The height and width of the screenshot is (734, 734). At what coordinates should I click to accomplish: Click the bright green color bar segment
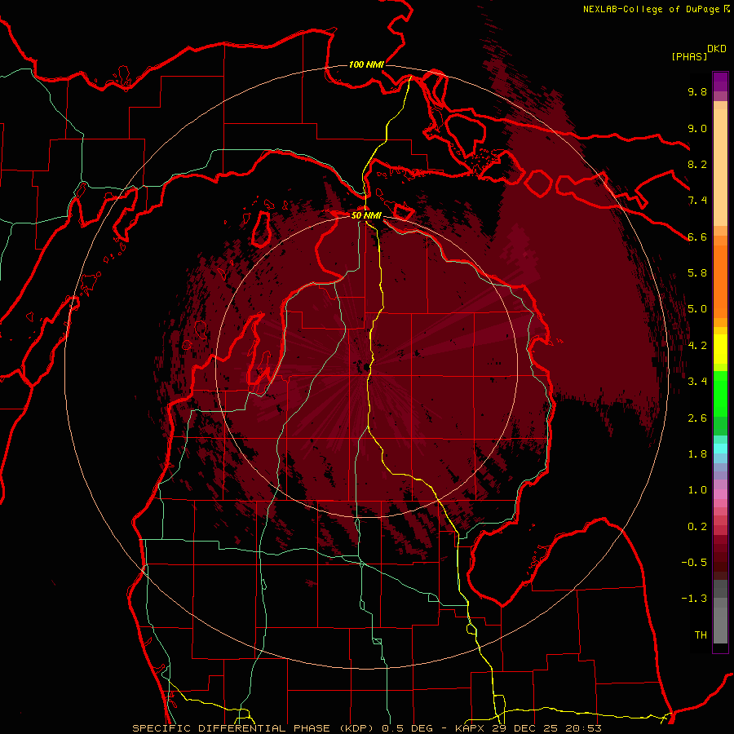(720, 394)
